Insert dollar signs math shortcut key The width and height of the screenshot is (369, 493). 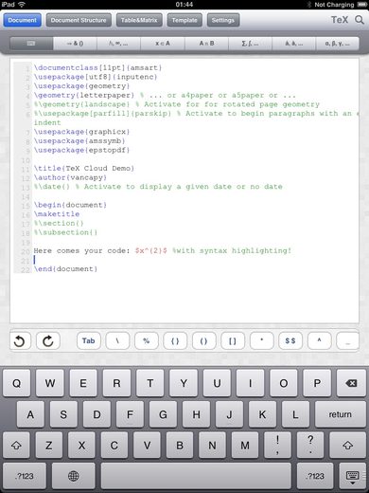pyautogui.click(x=290, y=340)
